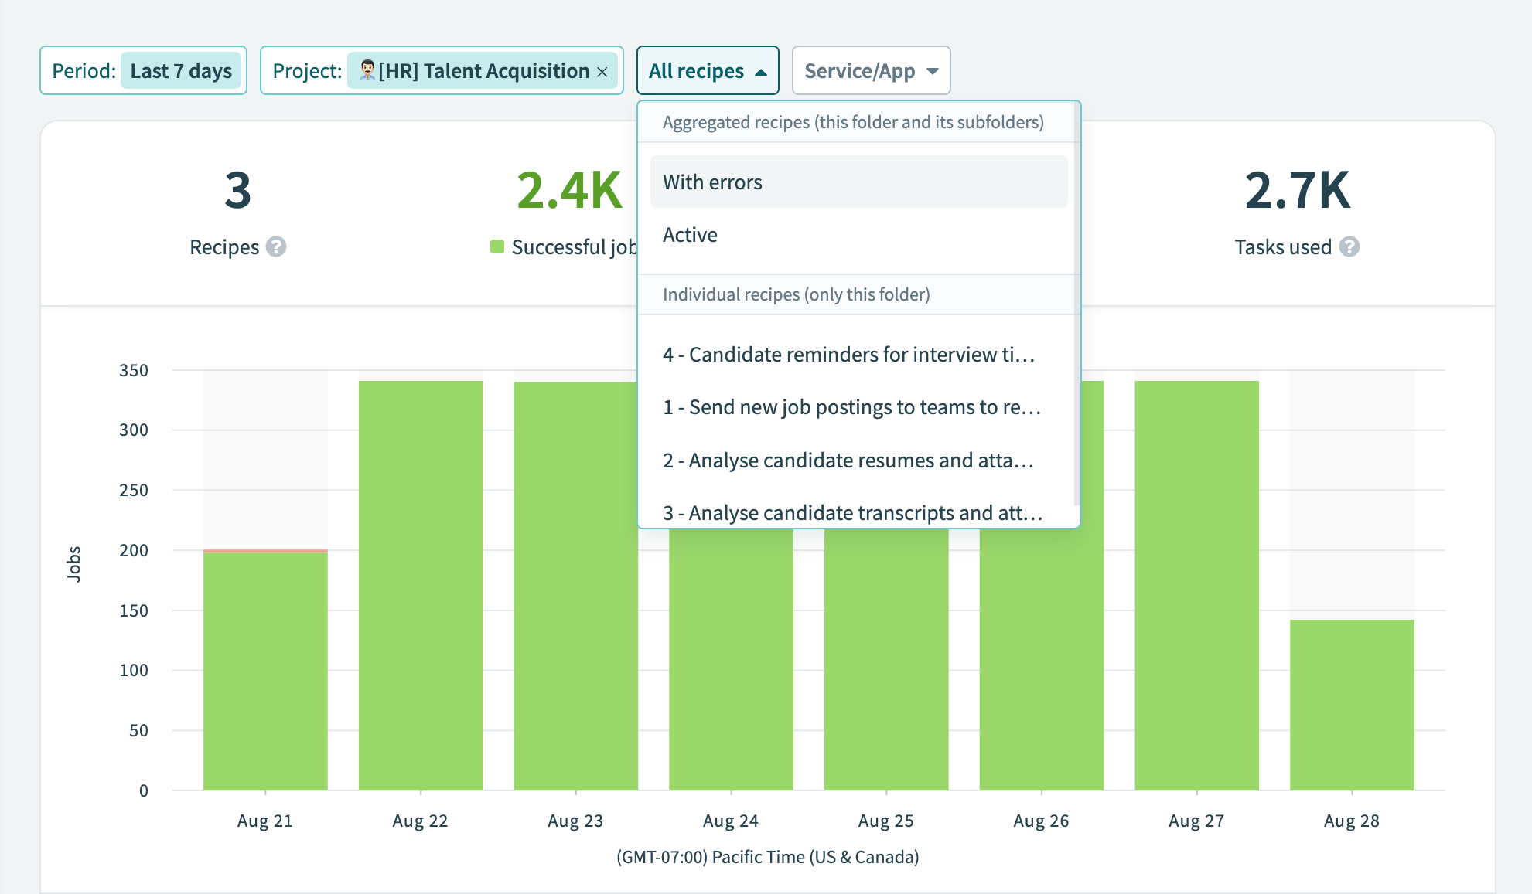
Task: Choose recipe 4 Candidate reminders for interview
Action: pyautogui.click(x=848, y=355)
